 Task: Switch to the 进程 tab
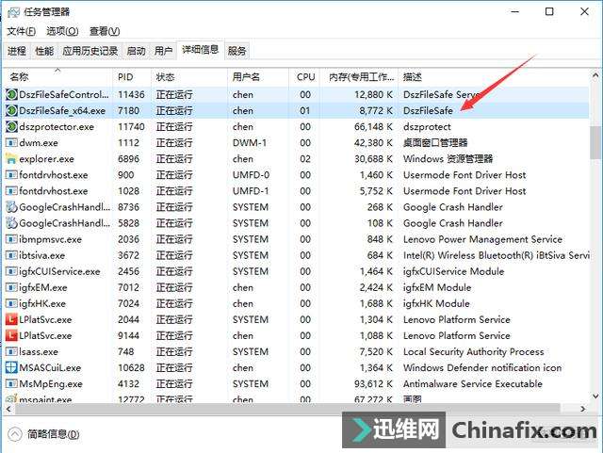click(17, 51)
